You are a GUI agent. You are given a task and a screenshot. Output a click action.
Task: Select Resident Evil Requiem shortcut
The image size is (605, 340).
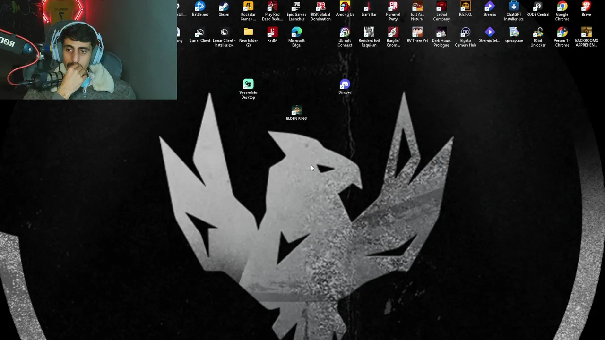click(369, 37)
